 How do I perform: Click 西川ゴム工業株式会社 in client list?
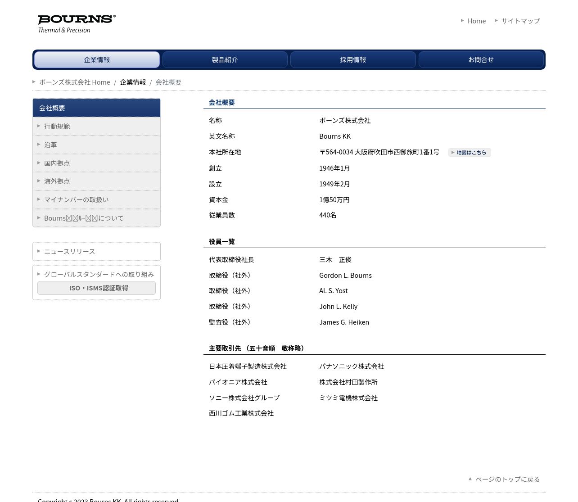click(241, 413)
